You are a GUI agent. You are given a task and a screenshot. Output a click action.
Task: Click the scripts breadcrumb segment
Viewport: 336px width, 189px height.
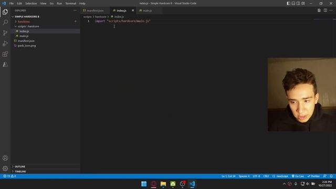click(87, 17)
